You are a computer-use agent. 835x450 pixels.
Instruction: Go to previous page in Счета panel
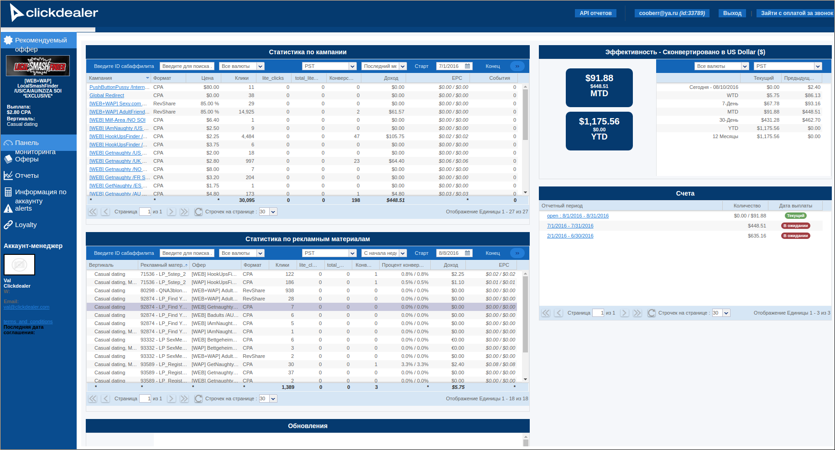[x=558, y=313]
